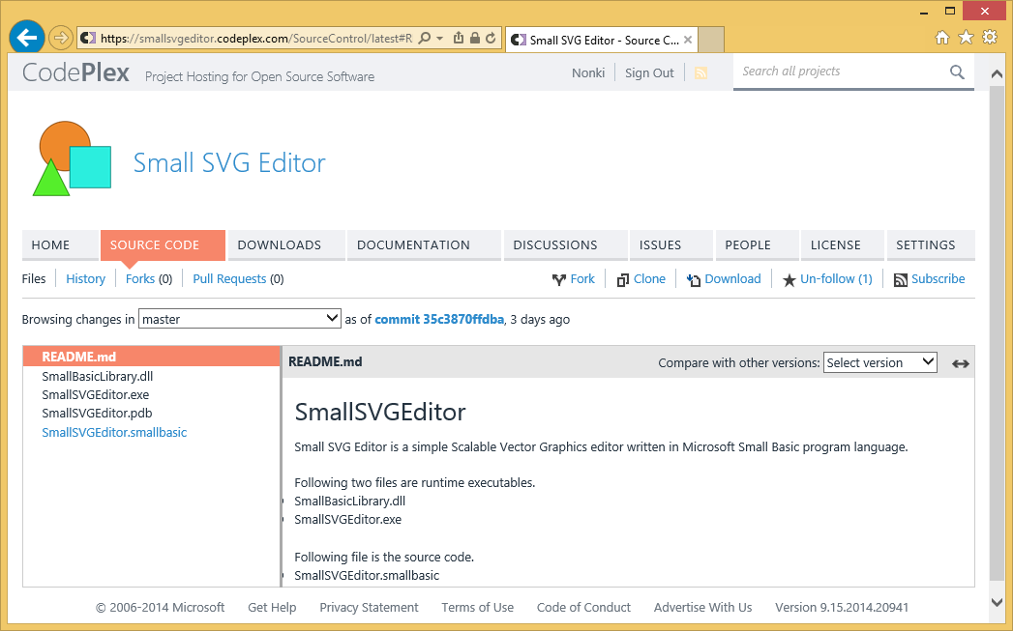Go to the SETTINGS tab
The height and width of the screenshot is (631, 1013).
coord(931,245)
